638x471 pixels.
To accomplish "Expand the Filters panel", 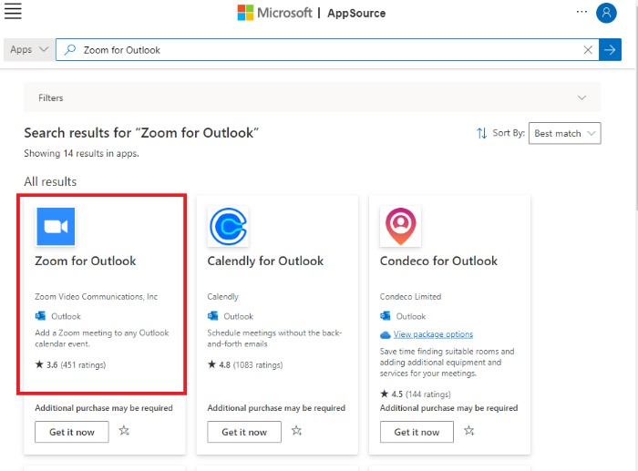I will tap(312, 97).
